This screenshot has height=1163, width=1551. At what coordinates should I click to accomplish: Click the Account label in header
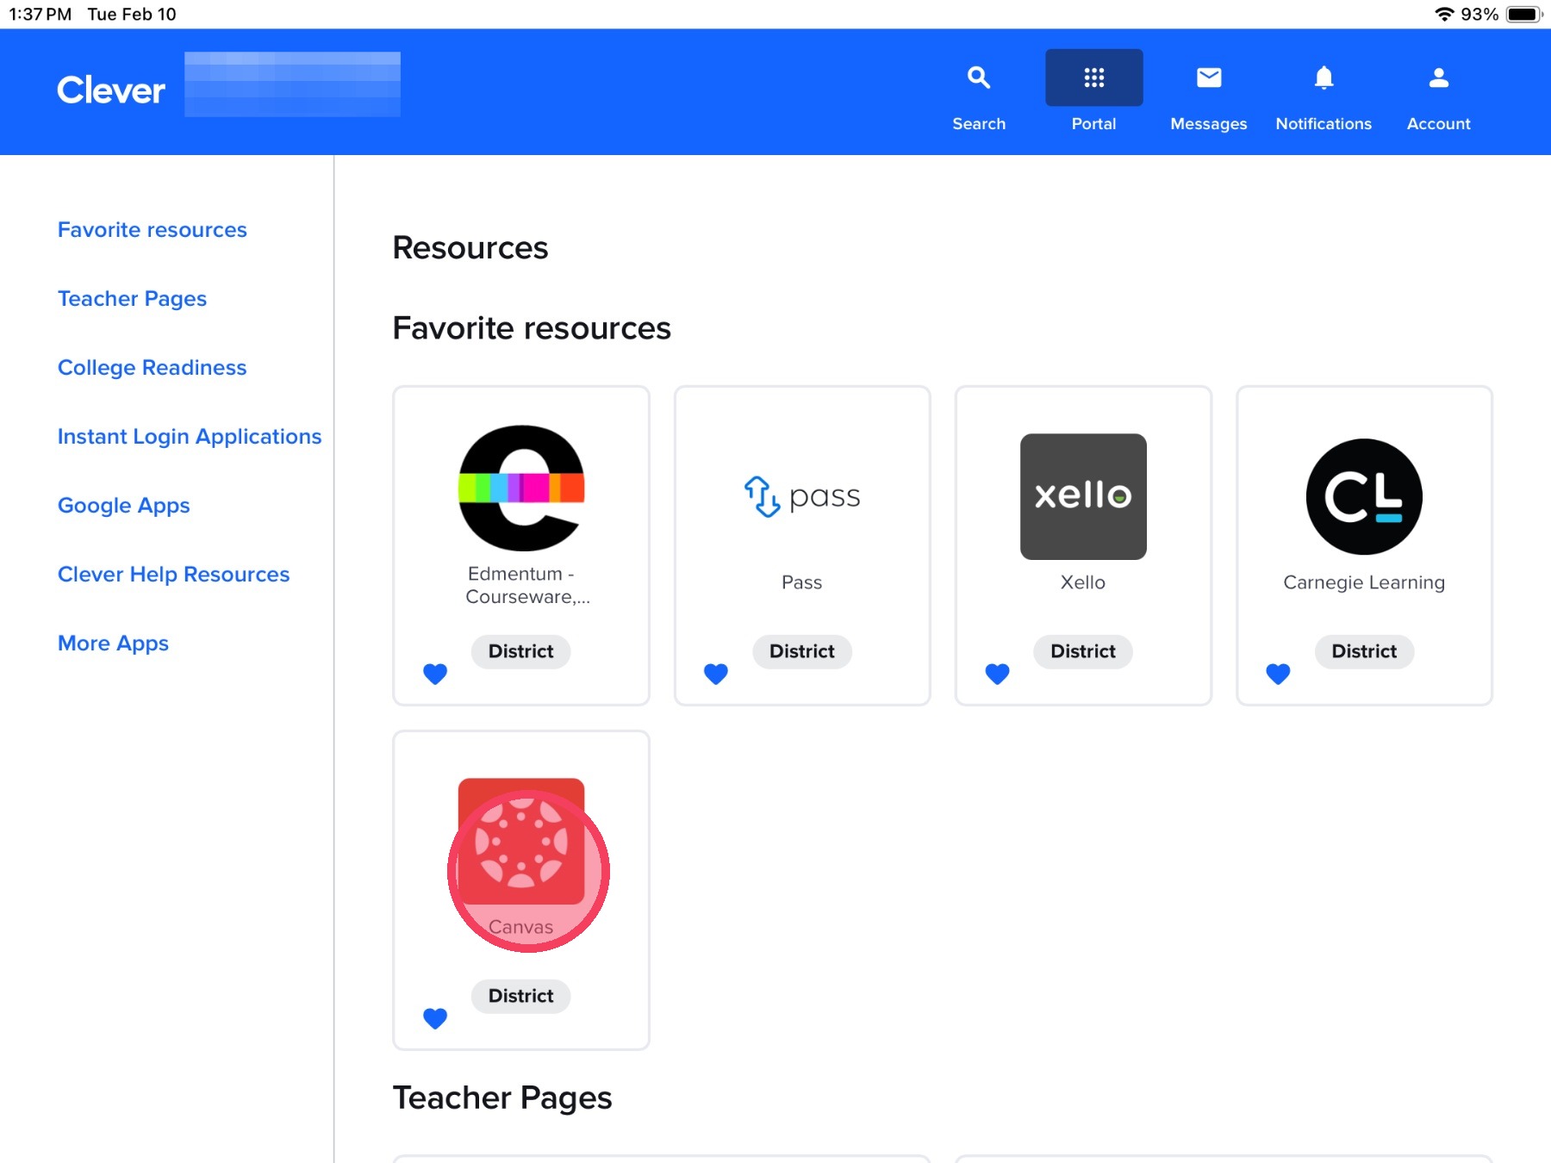[x=1439, y=124]
